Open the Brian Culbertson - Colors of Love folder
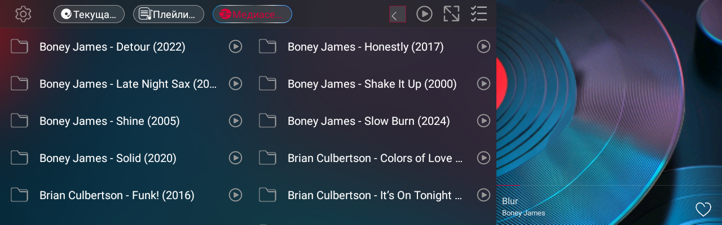The width and height of the screenshot is (722, 225). coord(375,158)
